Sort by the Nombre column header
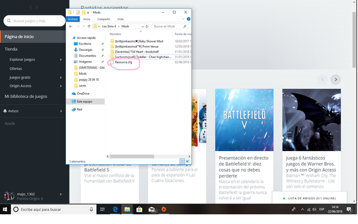Screen dimensions: 358x224 click(x=115, y=34)
